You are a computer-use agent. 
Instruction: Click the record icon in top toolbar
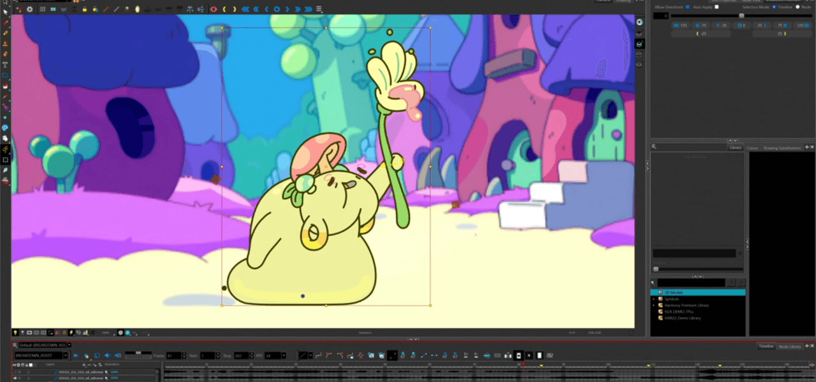point(213,9)
